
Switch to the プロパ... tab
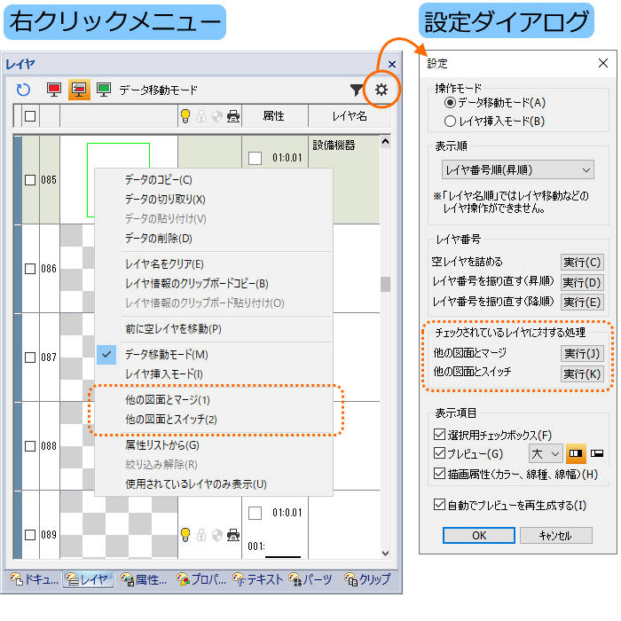(x=201, y=579)
